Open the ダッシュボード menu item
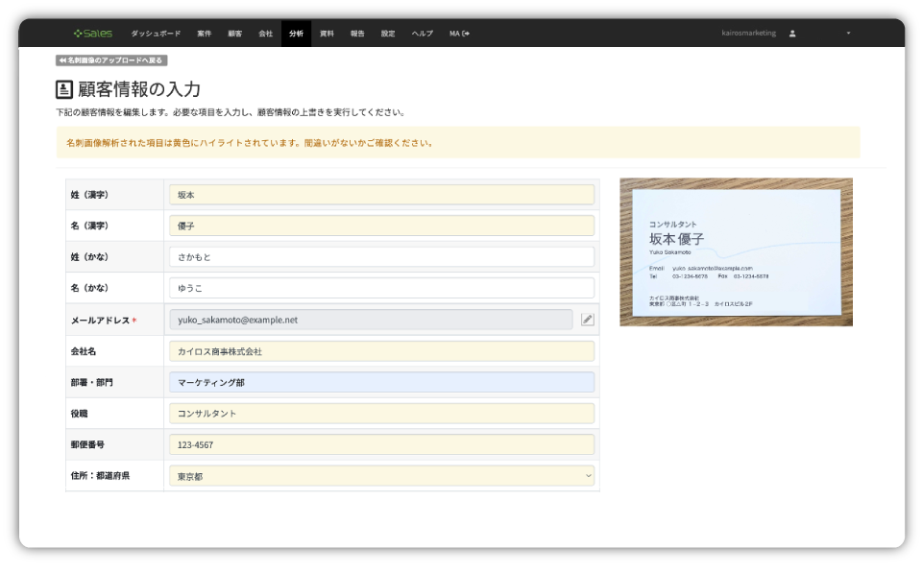 156,34
